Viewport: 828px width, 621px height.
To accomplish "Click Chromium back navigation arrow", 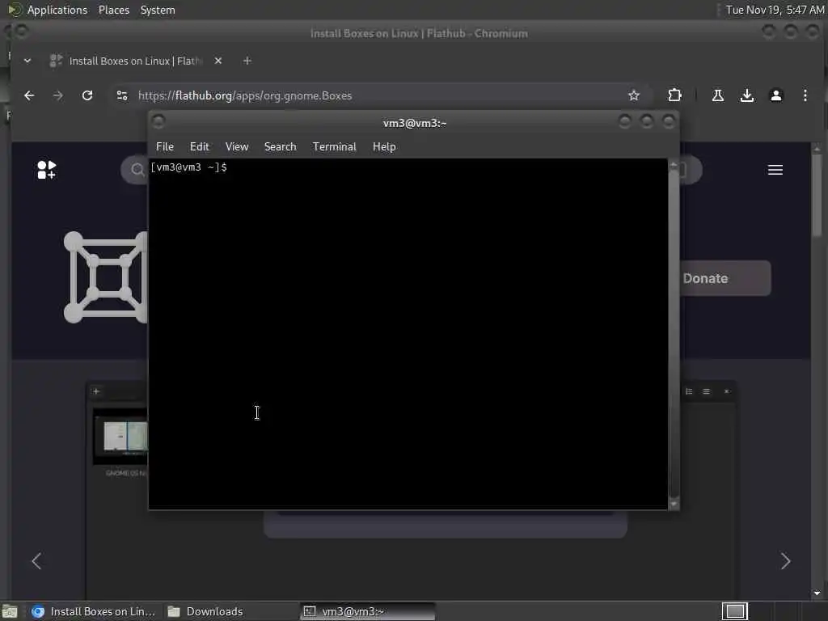I will pyautogui.click(x=29, y=95).
